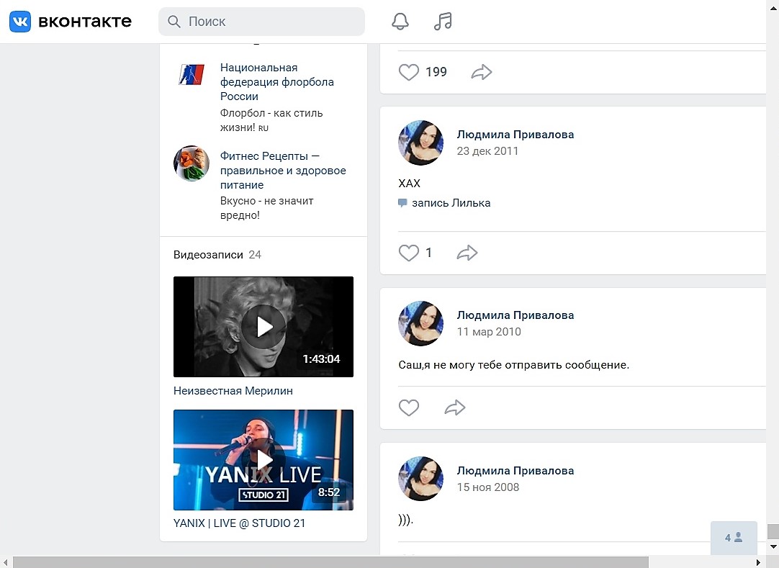The image size is (779, 568).
Task: Play the YANIX LIVE video thumbnail
Action: (264, 460)
